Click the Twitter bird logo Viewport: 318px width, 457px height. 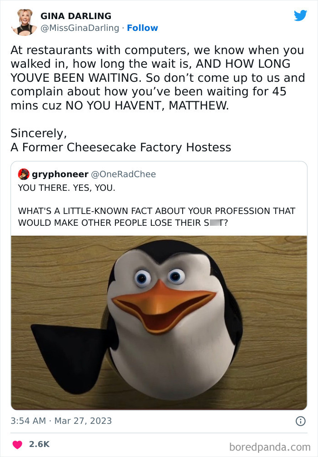[300, 16]
